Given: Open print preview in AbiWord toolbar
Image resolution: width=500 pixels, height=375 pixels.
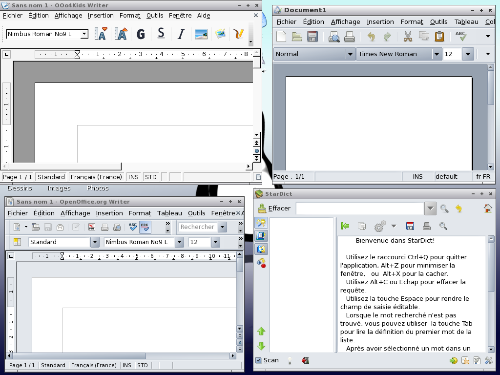Looking at the screenshot, I should pos(334,37).
